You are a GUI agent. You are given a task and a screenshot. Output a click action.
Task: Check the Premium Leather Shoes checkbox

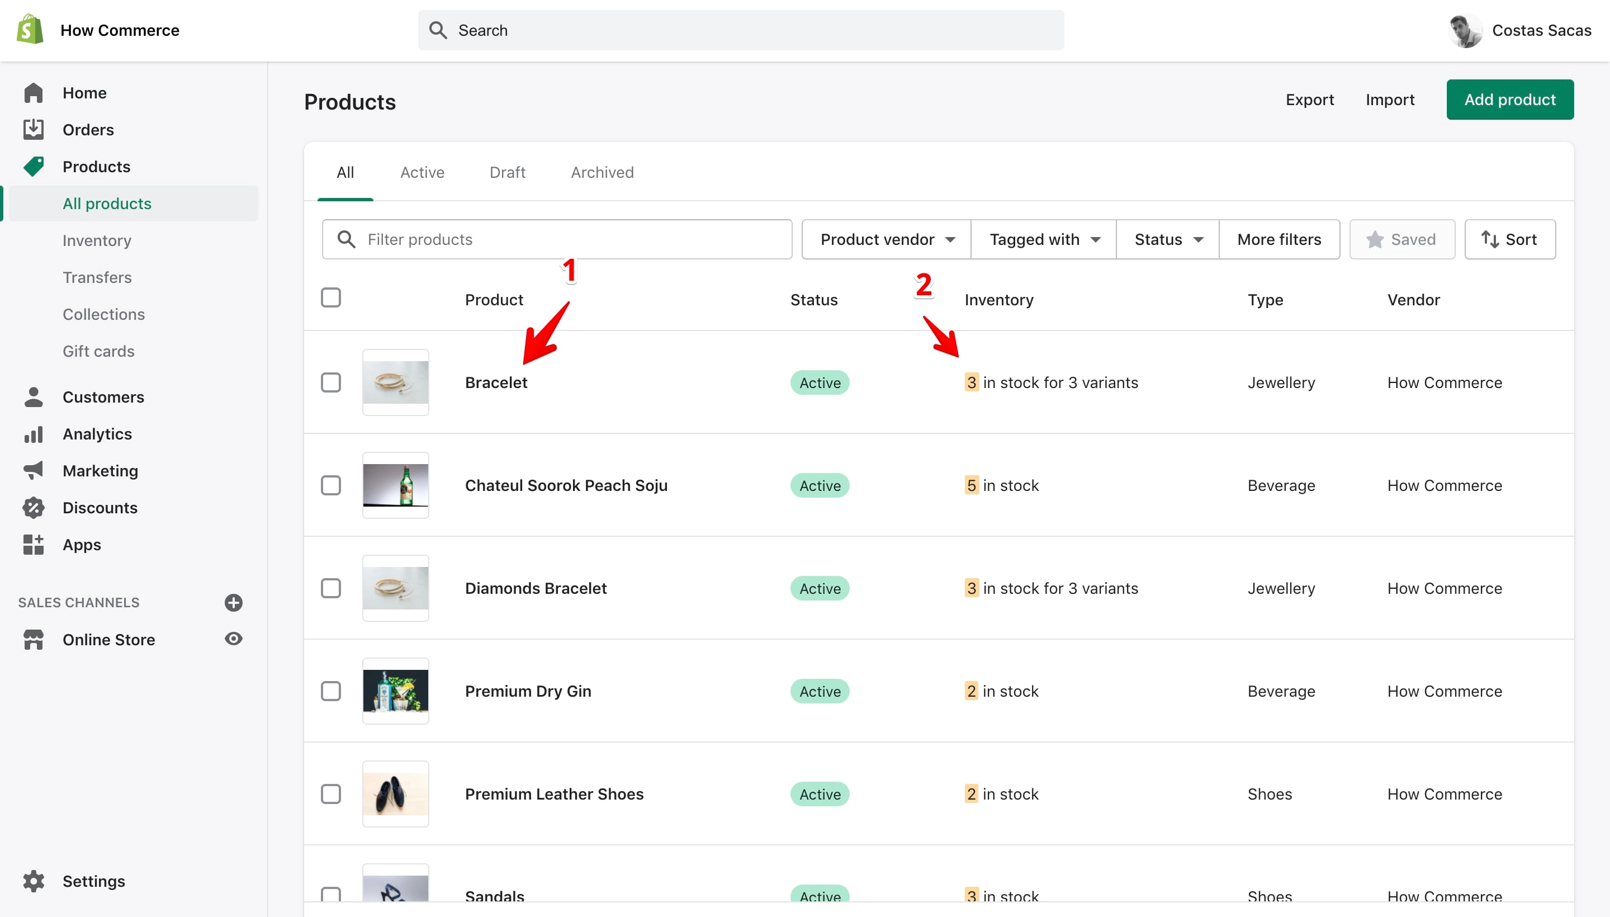click(330, 793)
